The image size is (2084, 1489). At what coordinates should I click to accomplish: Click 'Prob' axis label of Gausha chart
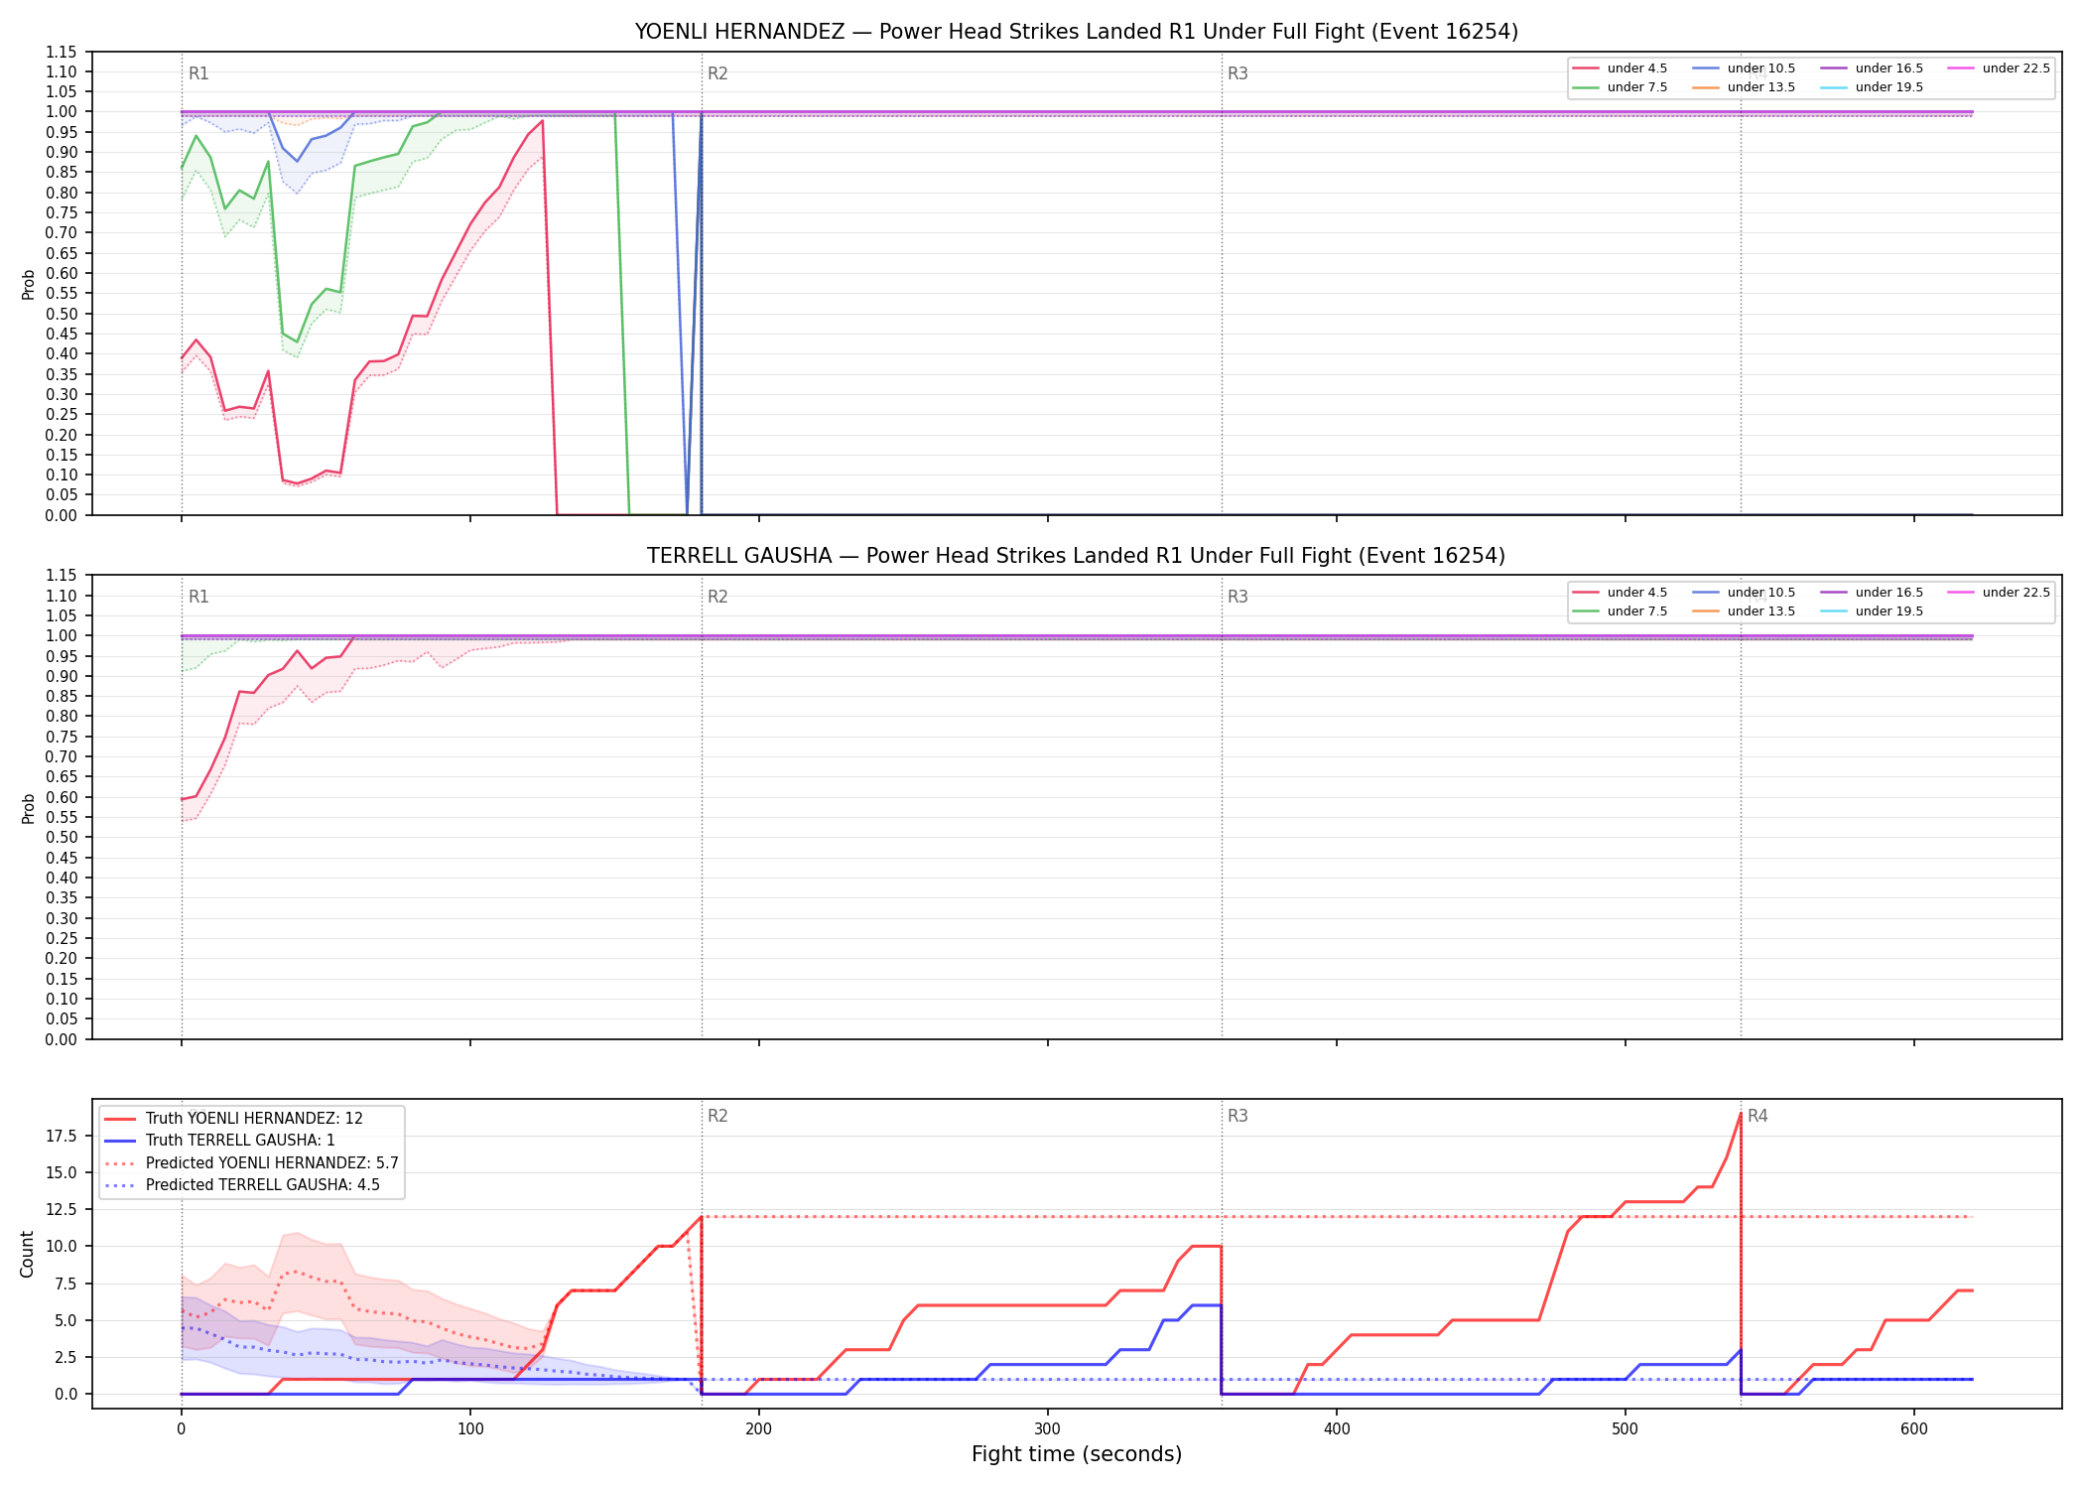(28, 808)
